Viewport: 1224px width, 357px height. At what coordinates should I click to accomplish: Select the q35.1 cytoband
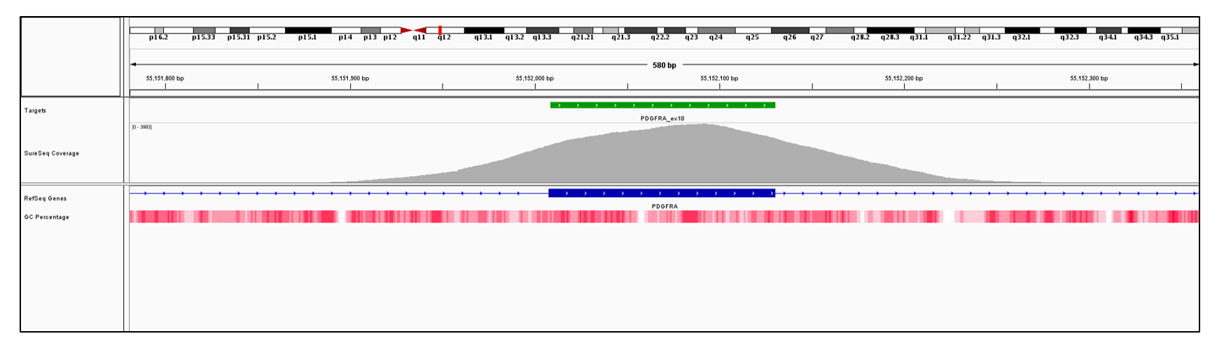(1170, 37)
